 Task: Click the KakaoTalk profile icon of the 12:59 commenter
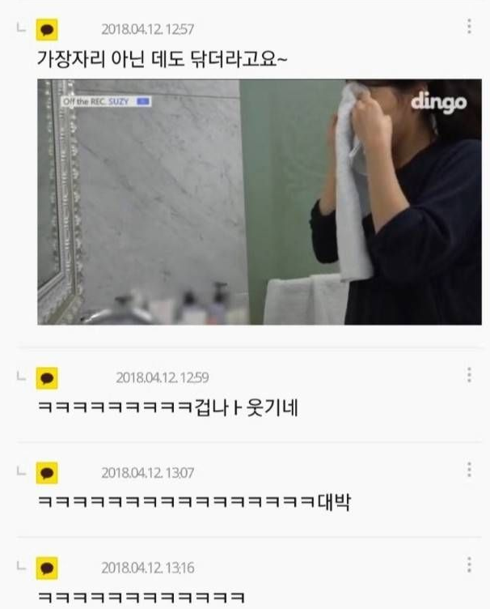pyautogui.click(x=47, y=378)
